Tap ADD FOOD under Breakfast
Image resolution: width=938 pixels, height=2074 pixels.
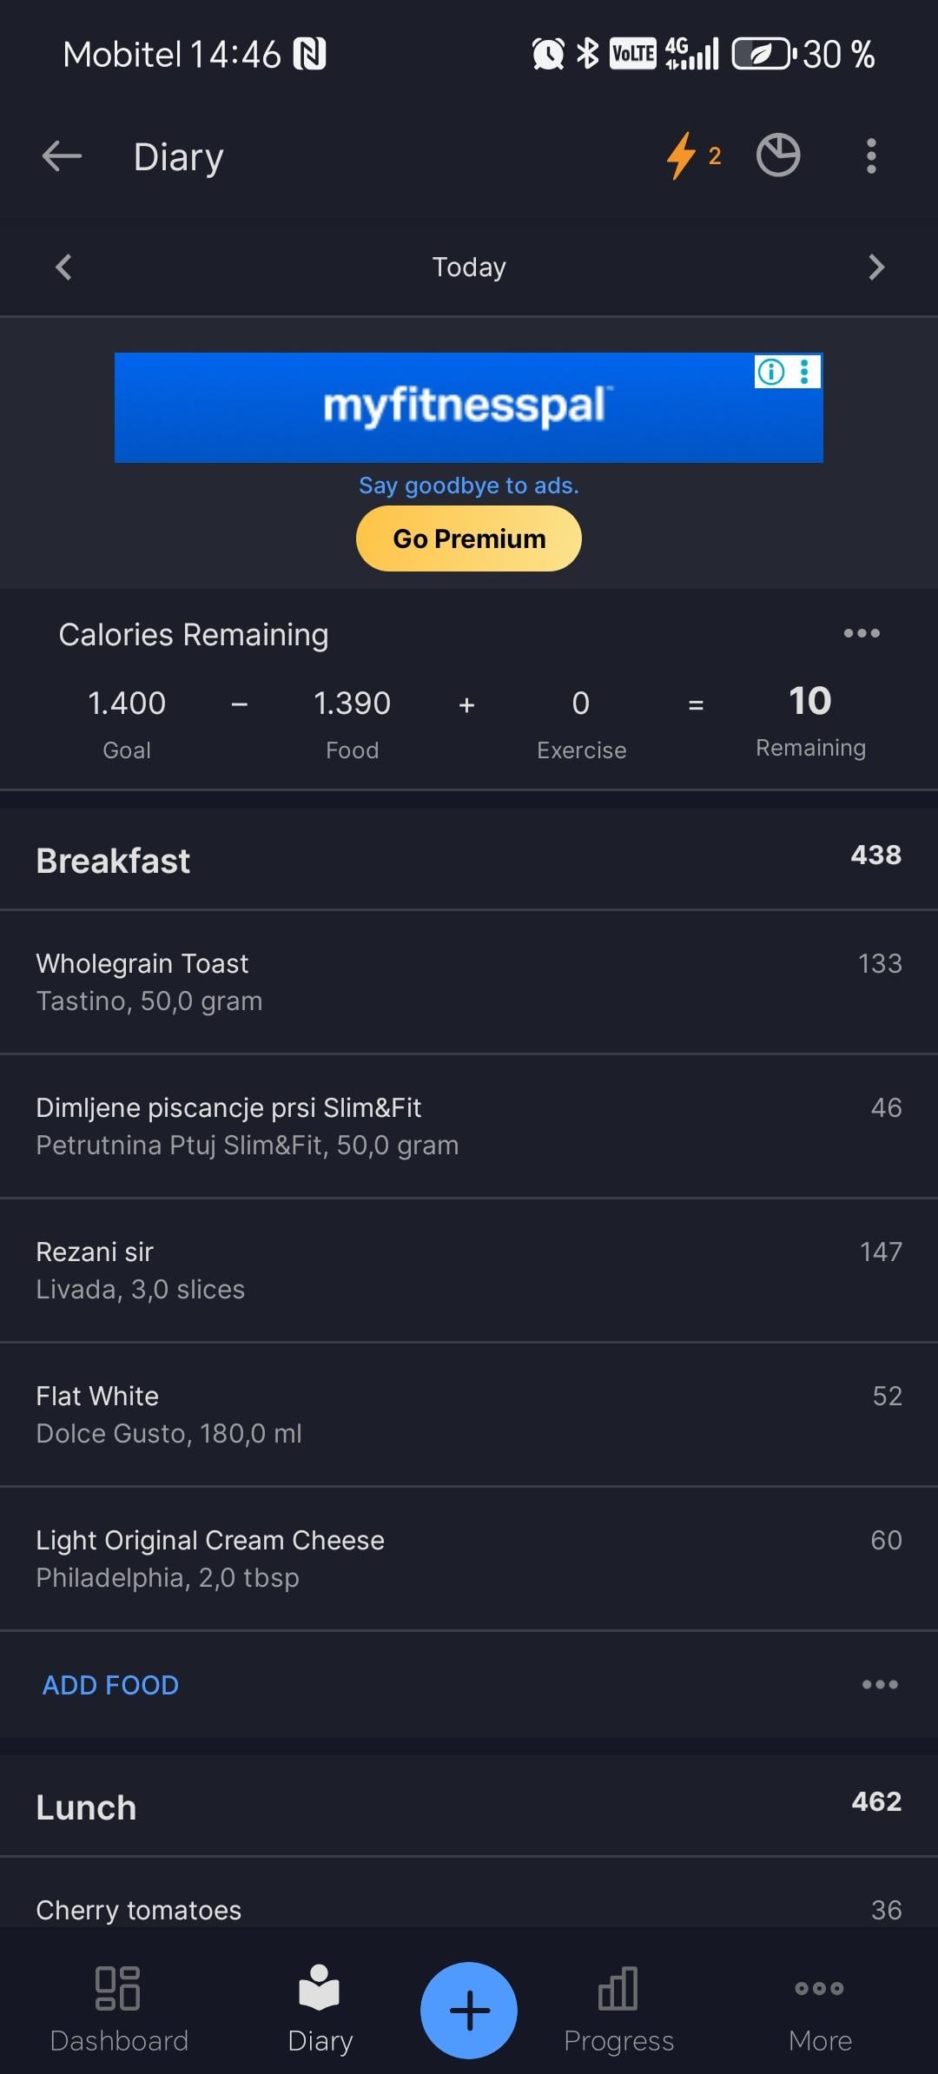[110, 1685]
